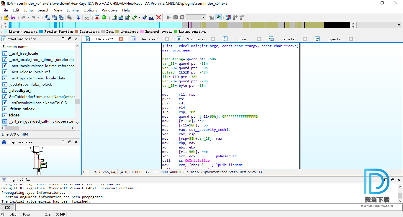Click the first binoculars search icon

pyautogui.click(x=47, y=17)
